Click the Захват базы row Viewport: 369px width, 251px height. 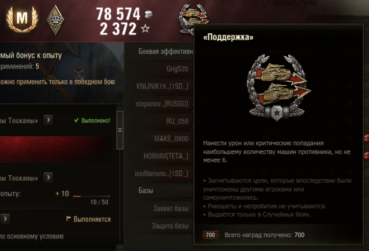tap(159, 208)
